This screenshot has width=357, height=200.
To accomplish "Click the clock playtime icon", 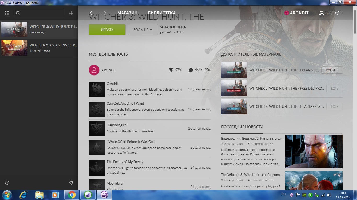I will [191, 70].
